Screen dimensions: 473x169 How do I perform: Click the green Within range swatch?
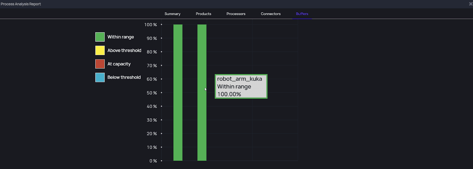point(100,37)
